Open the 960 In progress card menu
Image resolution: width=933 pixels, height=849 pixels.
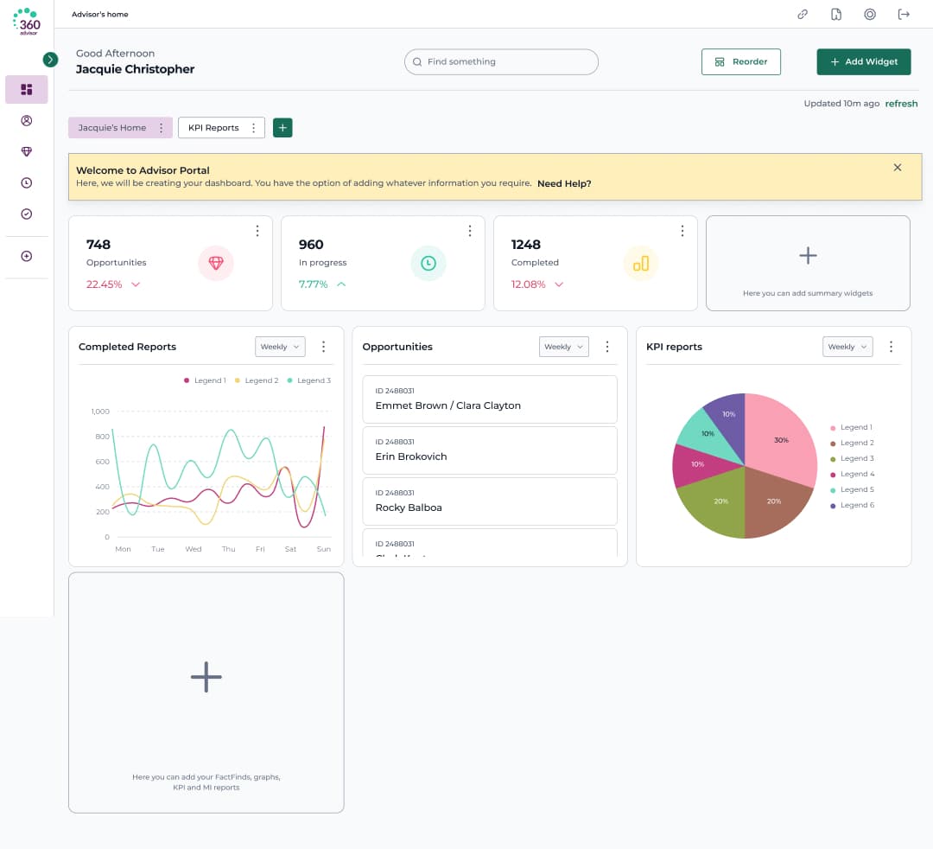click(x=469, y=231)
